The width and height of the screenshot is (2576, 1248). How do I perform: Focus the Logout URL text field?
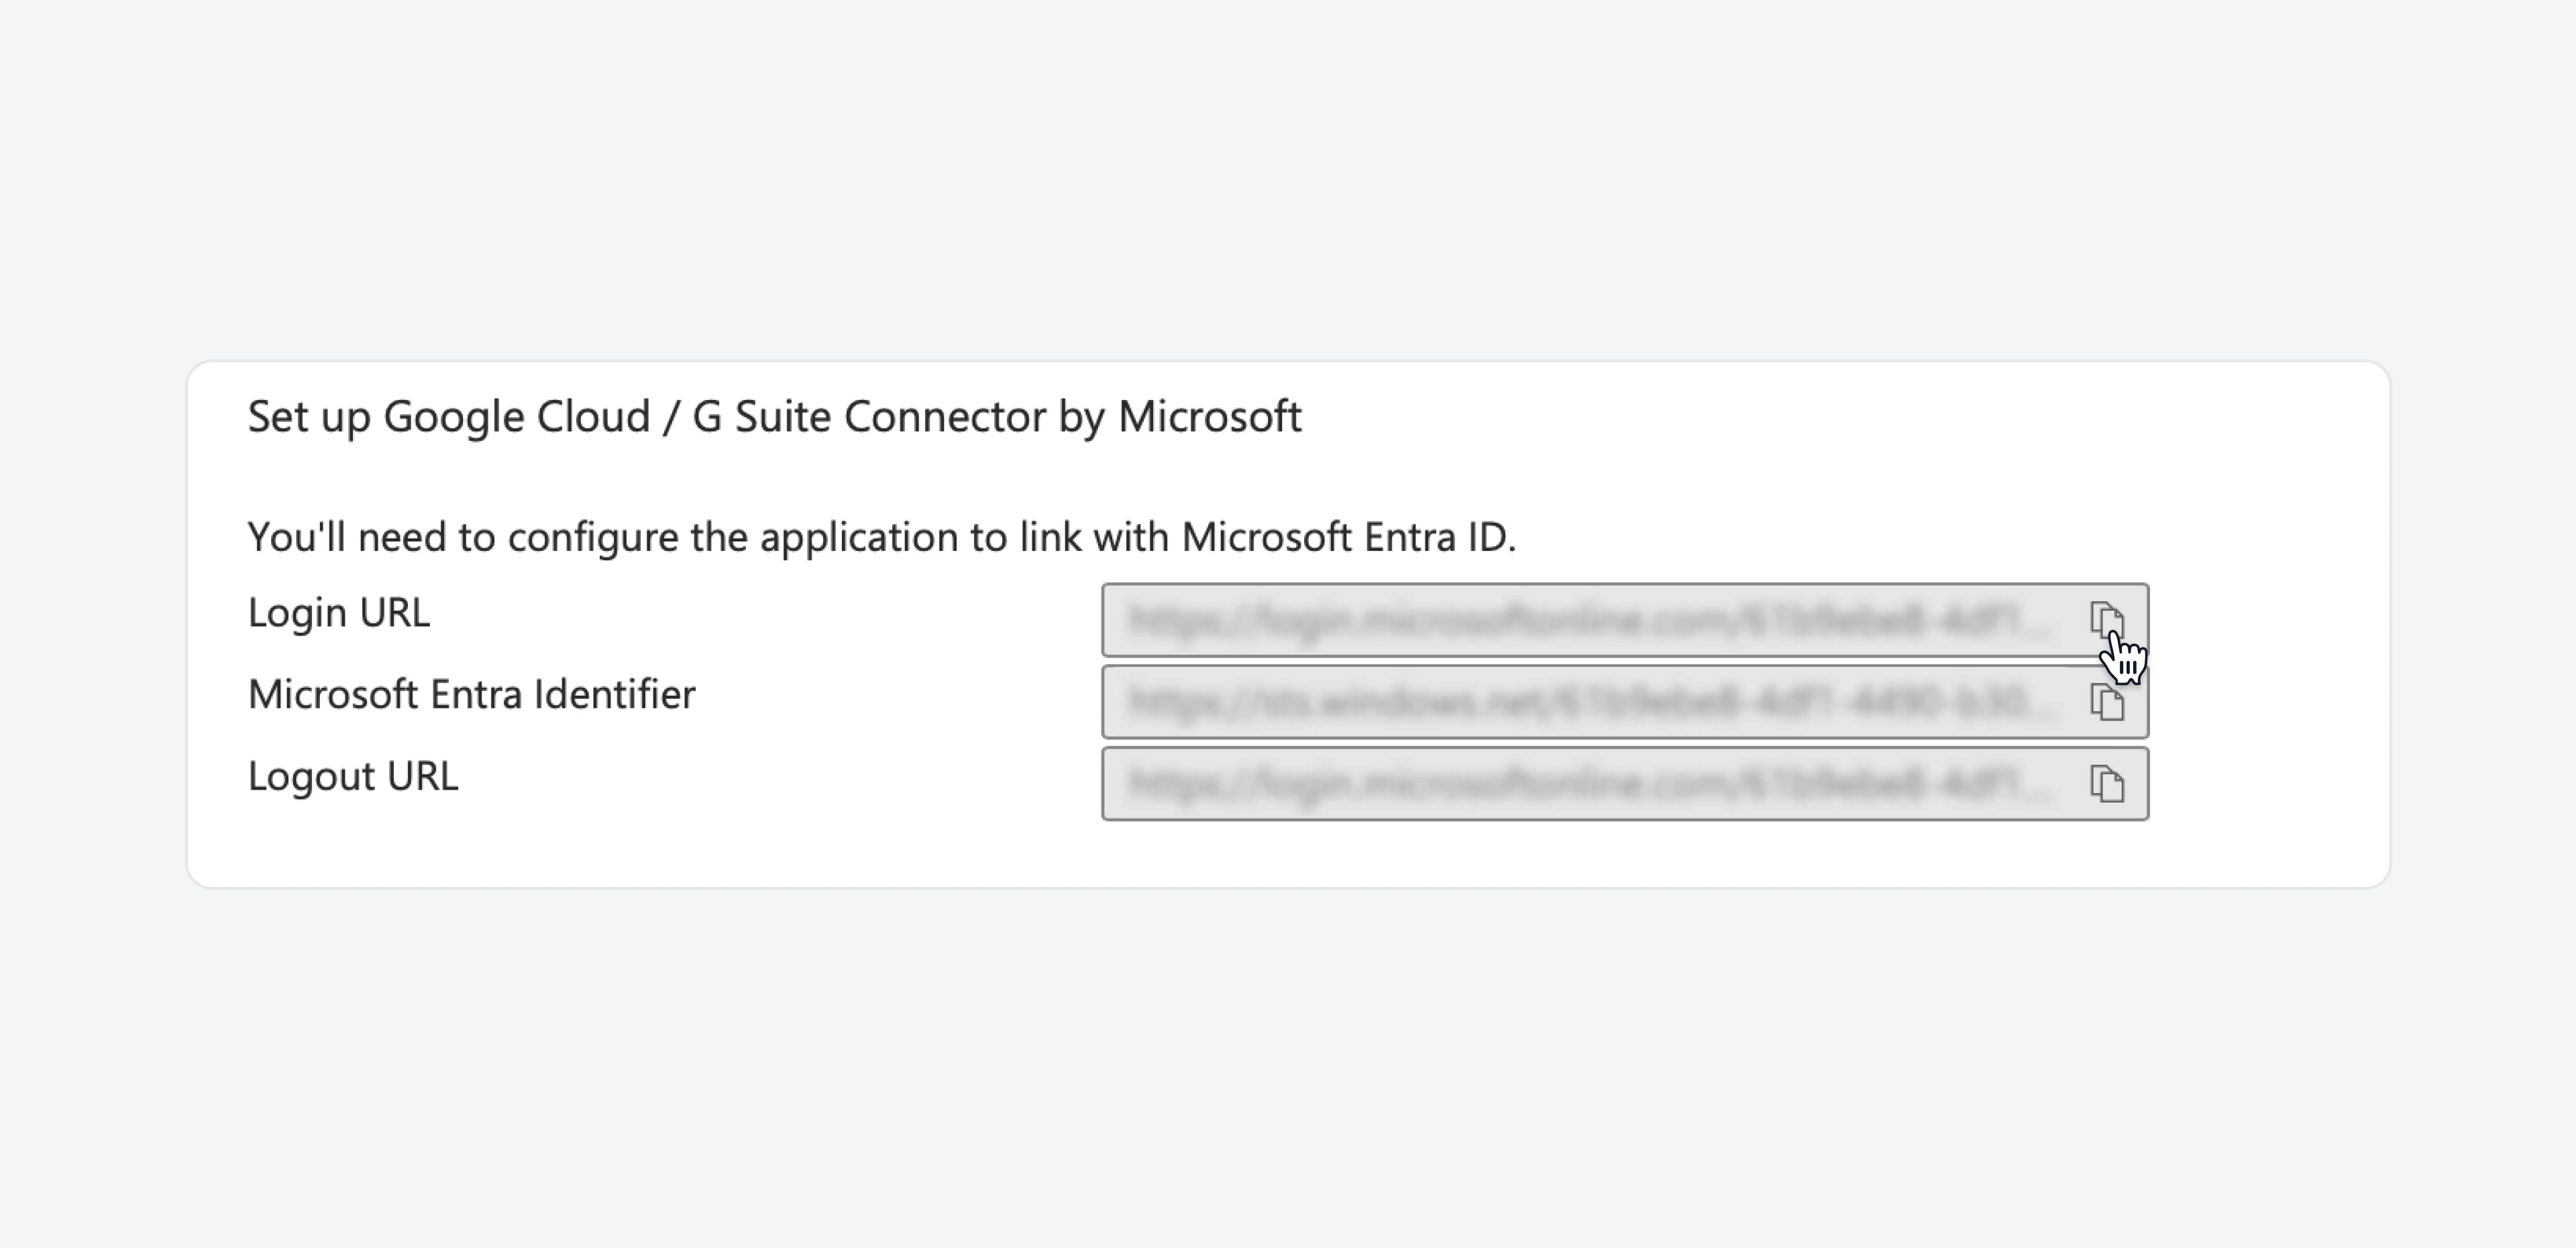coord(1625,784)
